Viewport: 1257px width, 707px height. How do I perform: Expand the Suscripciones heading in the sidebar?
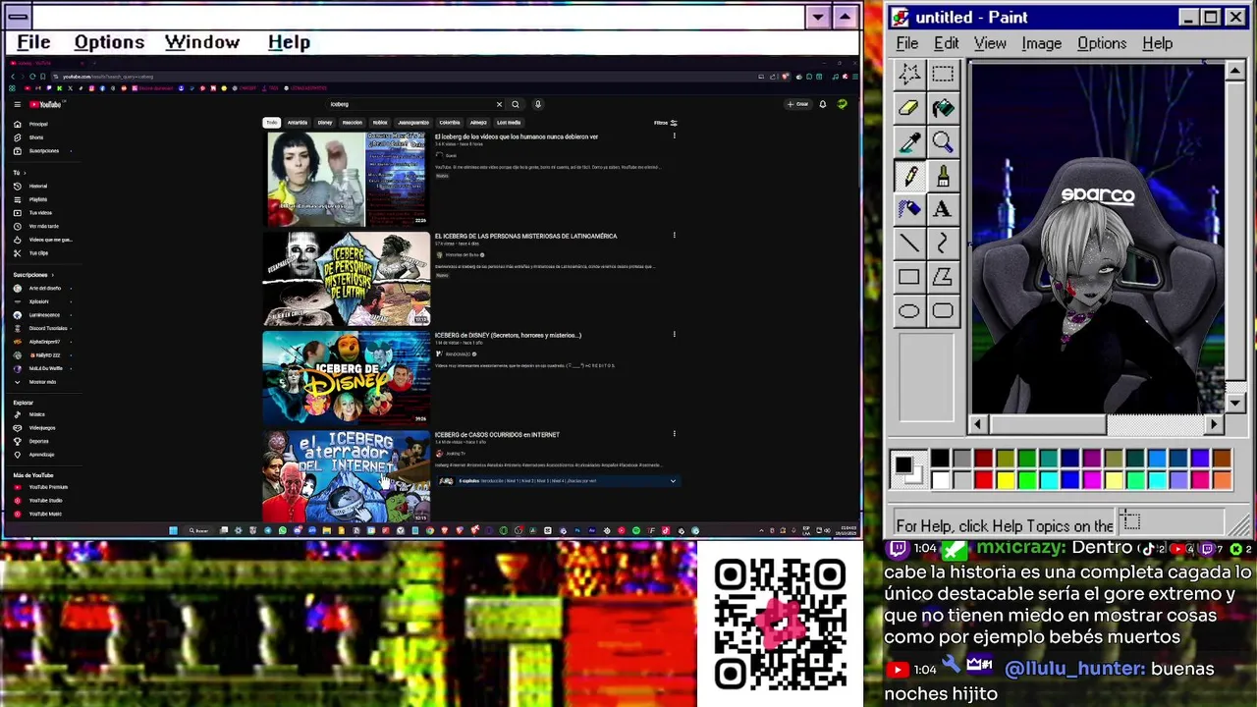[33, 275]
